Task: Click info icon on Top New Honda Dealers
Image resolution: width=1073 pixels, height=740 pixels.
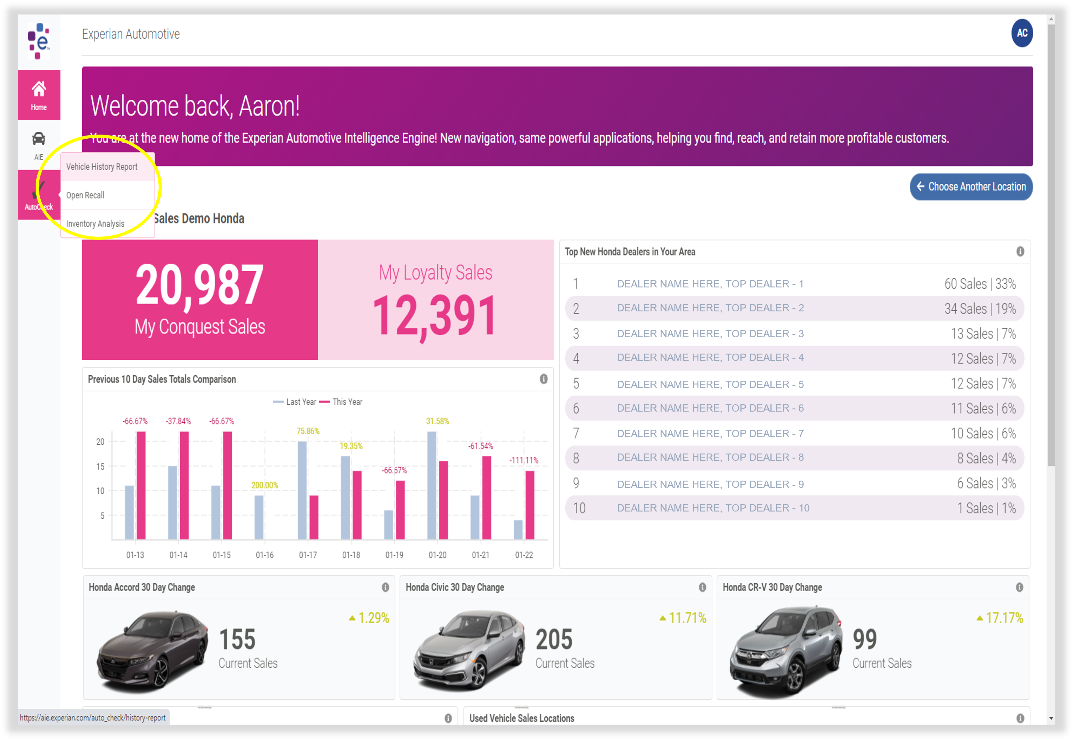Action: point(1020,251)
